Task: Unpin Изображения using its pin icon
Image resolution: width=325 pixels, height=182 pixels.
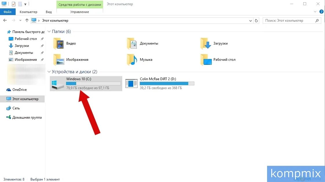Action: [x=42, y=60]
